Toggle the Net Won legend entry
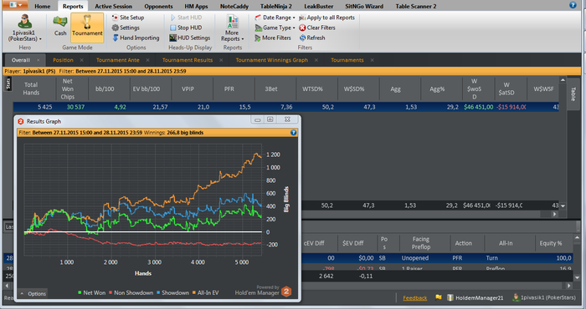Viewport: 586px width, 309px height. coord(91,292)
